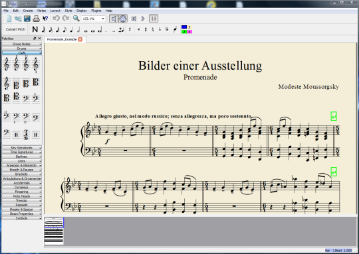
Task: Select the eighth note duration
Action: [64, 29]
